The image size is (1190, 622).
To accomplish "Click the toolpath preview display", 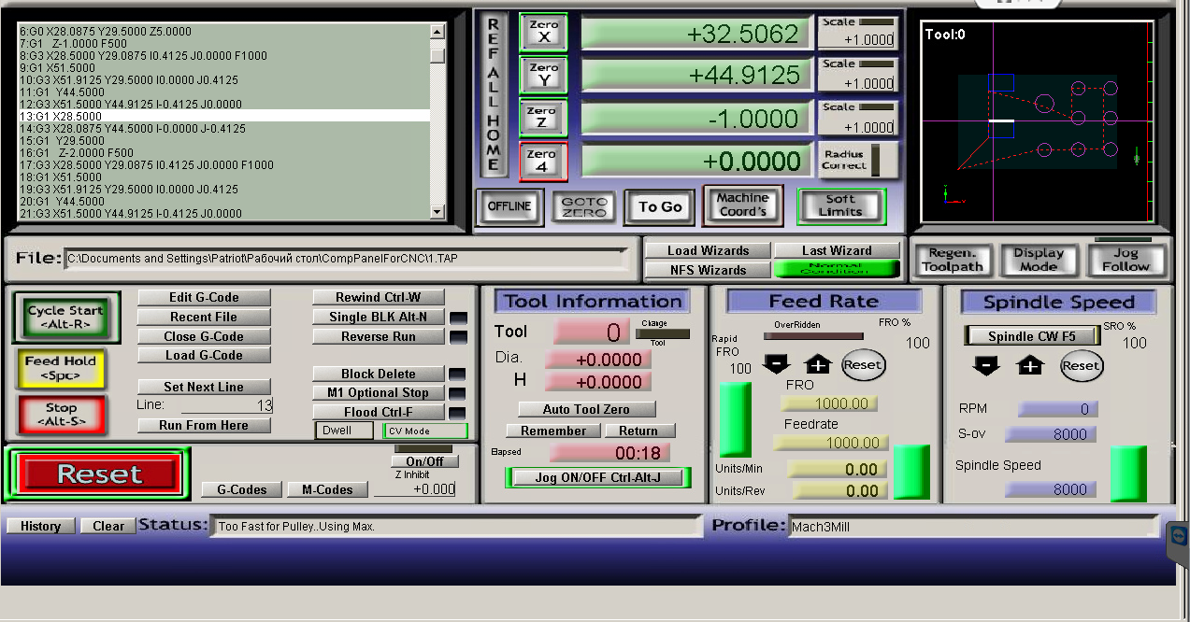I will pos(1037,121).
